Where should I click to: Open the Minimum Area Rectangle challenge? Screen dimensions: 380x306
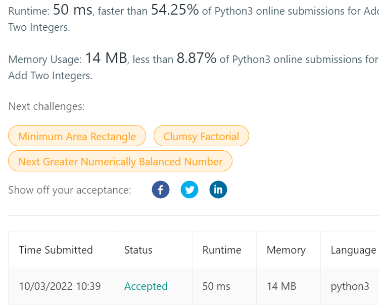tap(77, 136)
